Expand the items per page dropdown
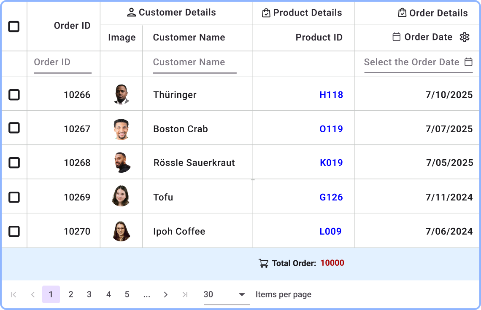 tap(241, 294)
